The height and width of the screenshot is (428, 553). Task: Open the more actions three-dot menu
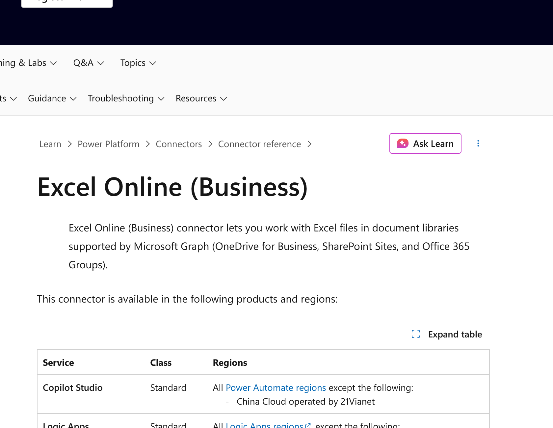pyautogui.click(x=478, y=144)
